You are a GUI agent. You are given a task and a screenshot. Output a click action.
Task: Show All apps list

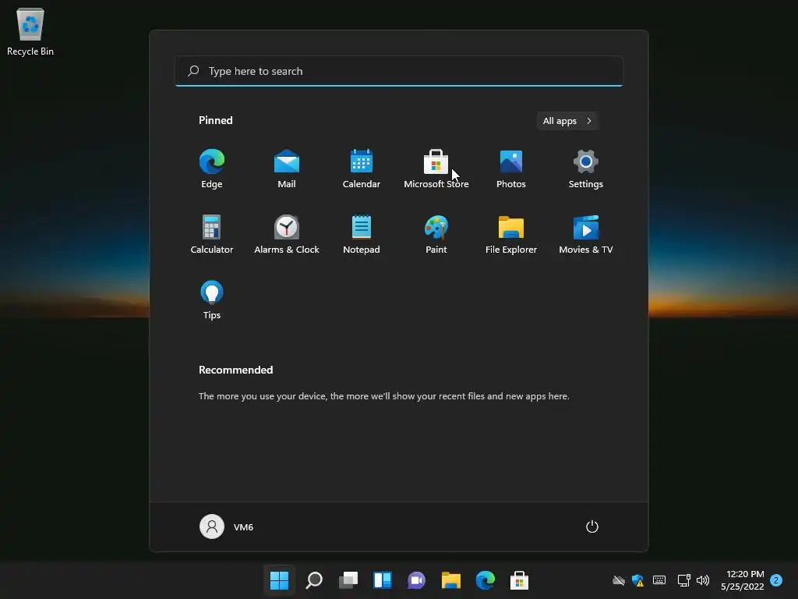[567, 121]
